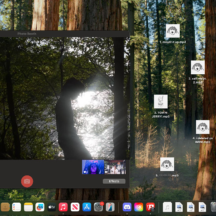This screenshot has height=216, width=216.
Task: Launch Adobe Creative Cloud from the Dock
Action: coord(139,207)
